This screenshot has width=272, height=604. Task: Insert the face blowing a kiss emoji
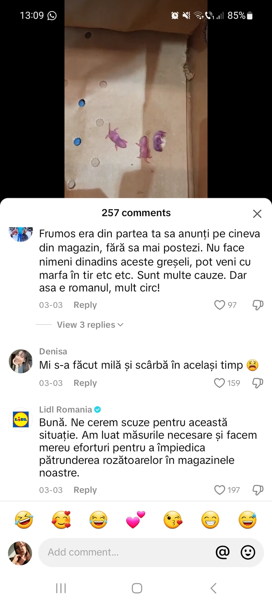[x=173, y=520]
